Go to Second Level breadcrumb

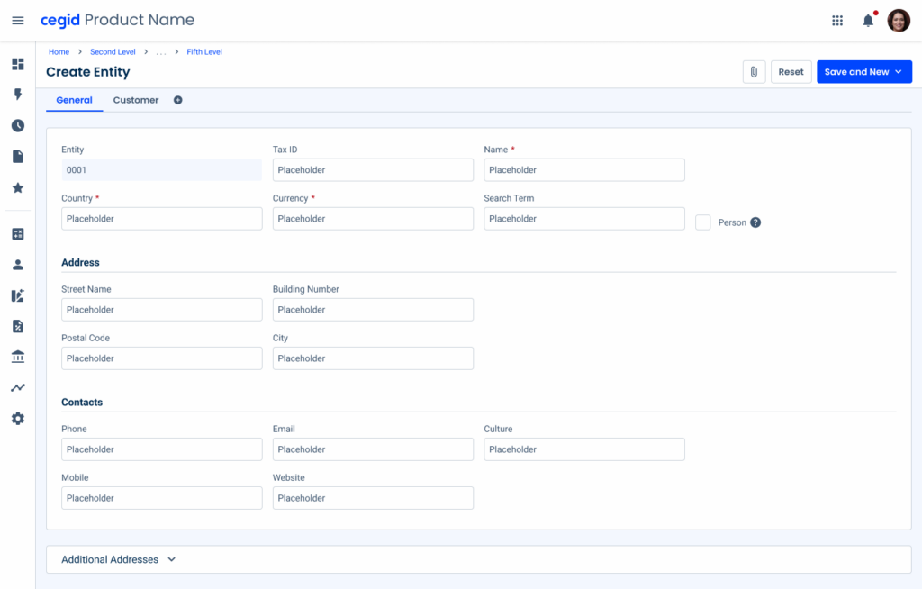[113, 51]
